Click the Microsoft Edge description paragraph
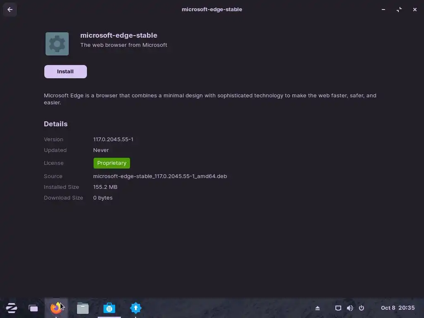Viewport: 424px width, 318px height. tap(210, 99)
